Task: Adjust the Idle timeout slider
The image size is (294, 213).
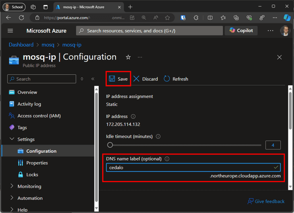Action: click(110, 145)
